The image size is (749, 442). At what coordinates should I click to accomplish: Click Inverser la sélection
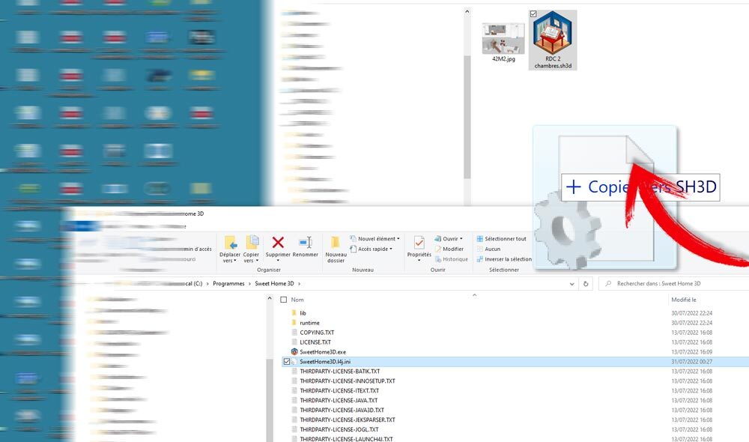tap(504, 259)
